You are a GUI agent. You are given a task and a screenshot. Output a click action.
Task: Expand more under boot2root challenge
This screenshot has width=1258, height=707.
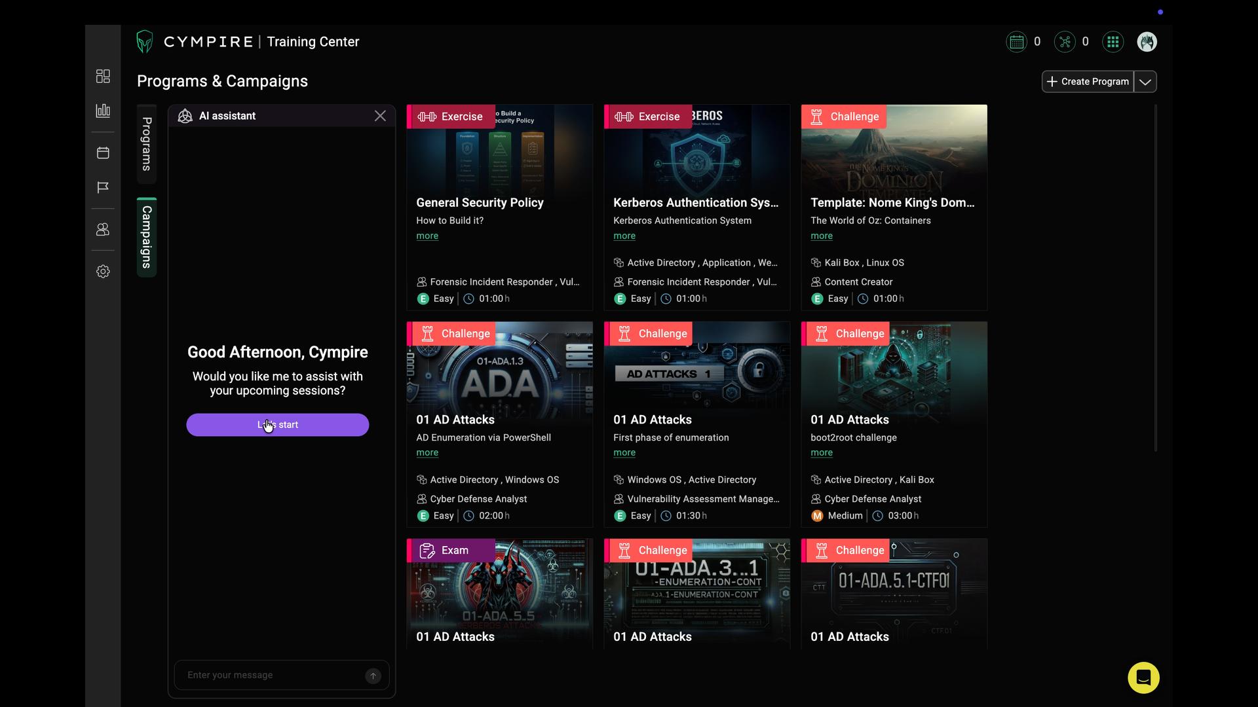point(822,452)
